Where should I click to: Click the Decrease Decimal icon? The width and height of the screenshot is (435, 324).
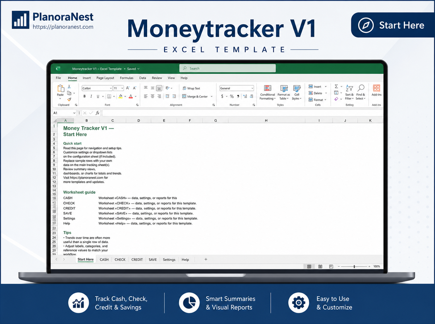coord(252,97)
